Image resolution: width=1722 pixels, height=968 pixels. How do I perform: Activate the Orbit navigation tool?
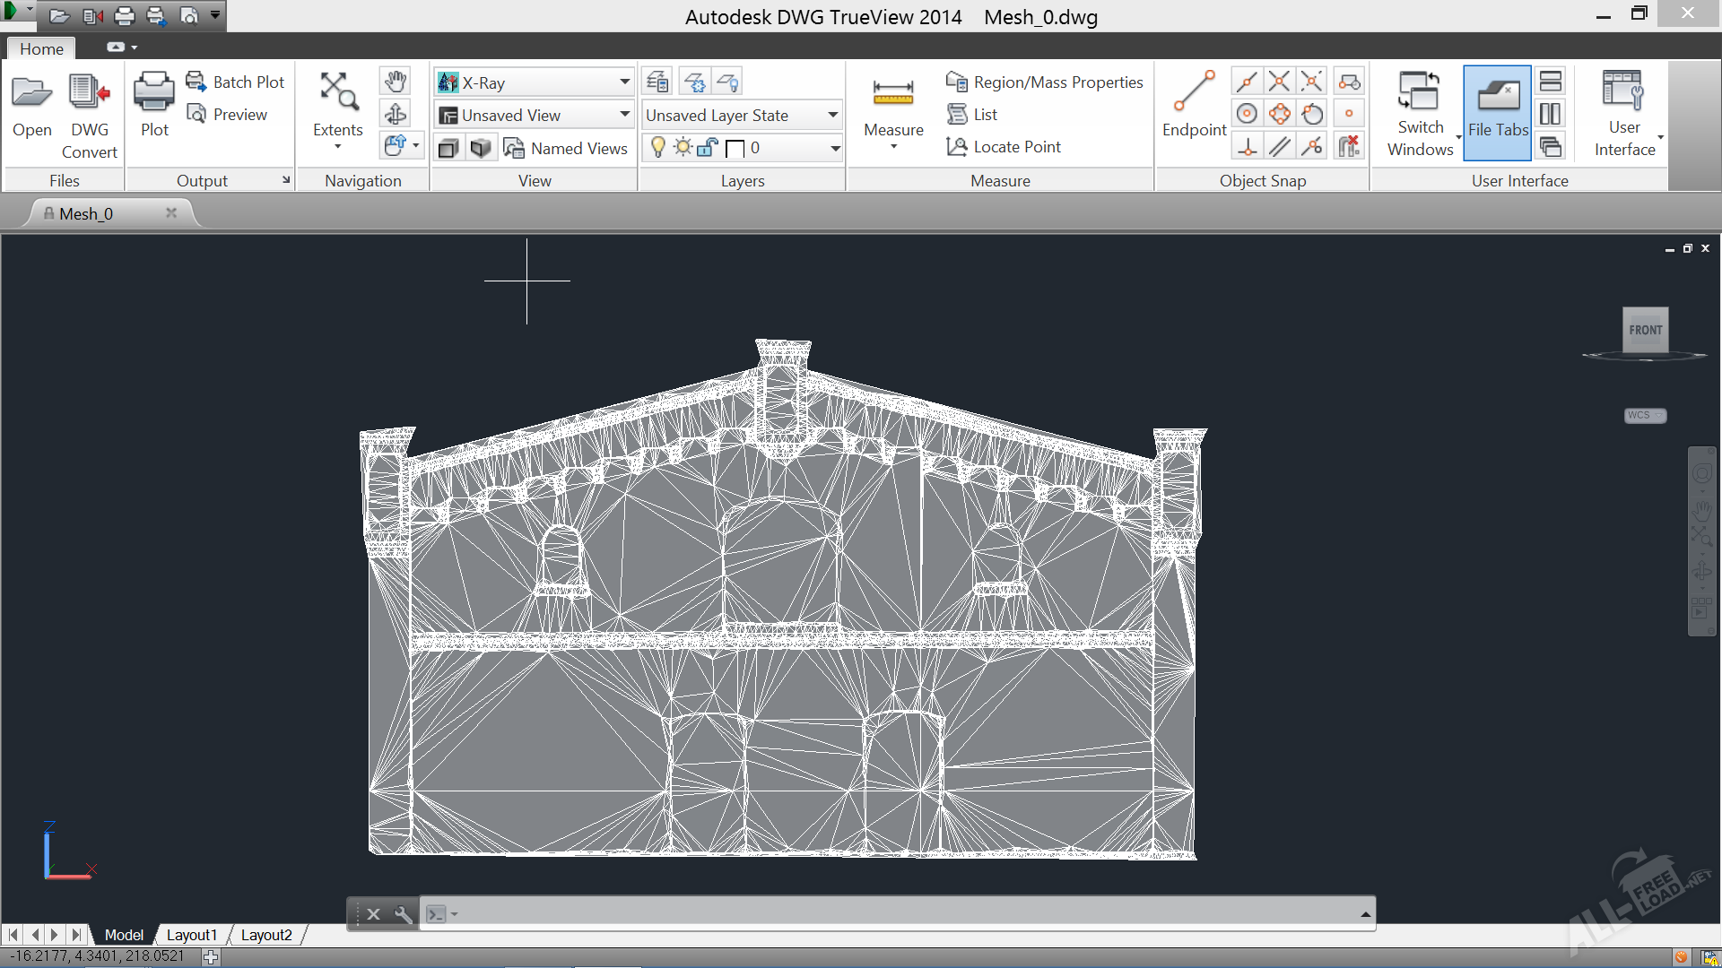point(396,114)
